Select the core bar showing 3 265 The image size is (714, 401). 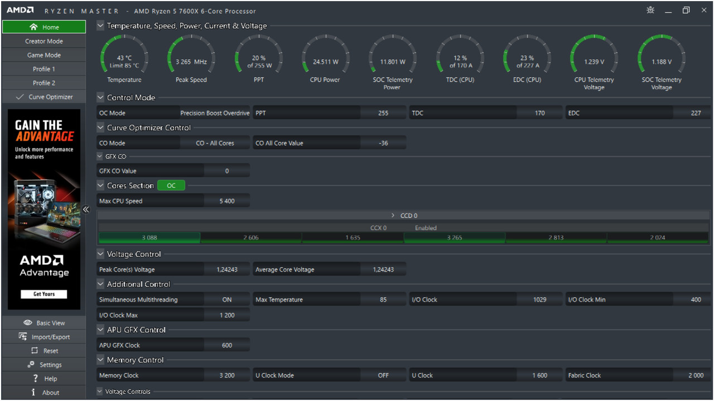click(455, 237)
